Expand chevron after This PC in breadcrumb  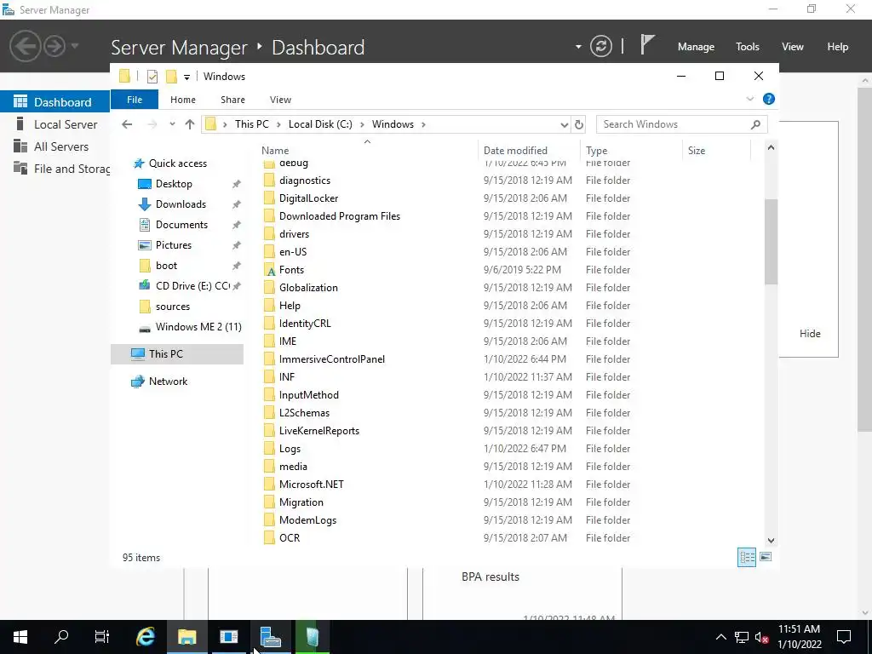click(278, 124)
